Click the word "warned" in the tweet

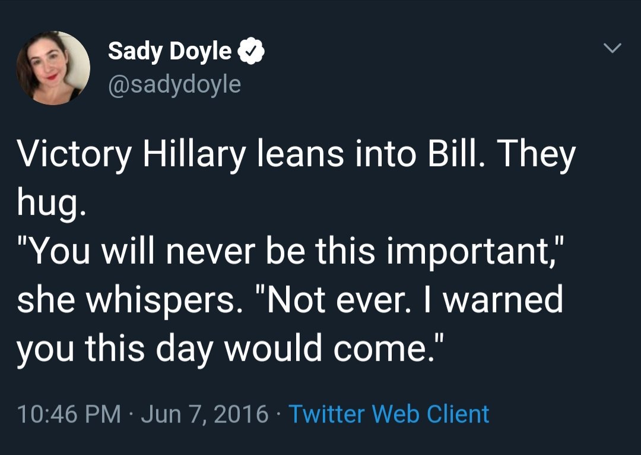coord(503,301)
